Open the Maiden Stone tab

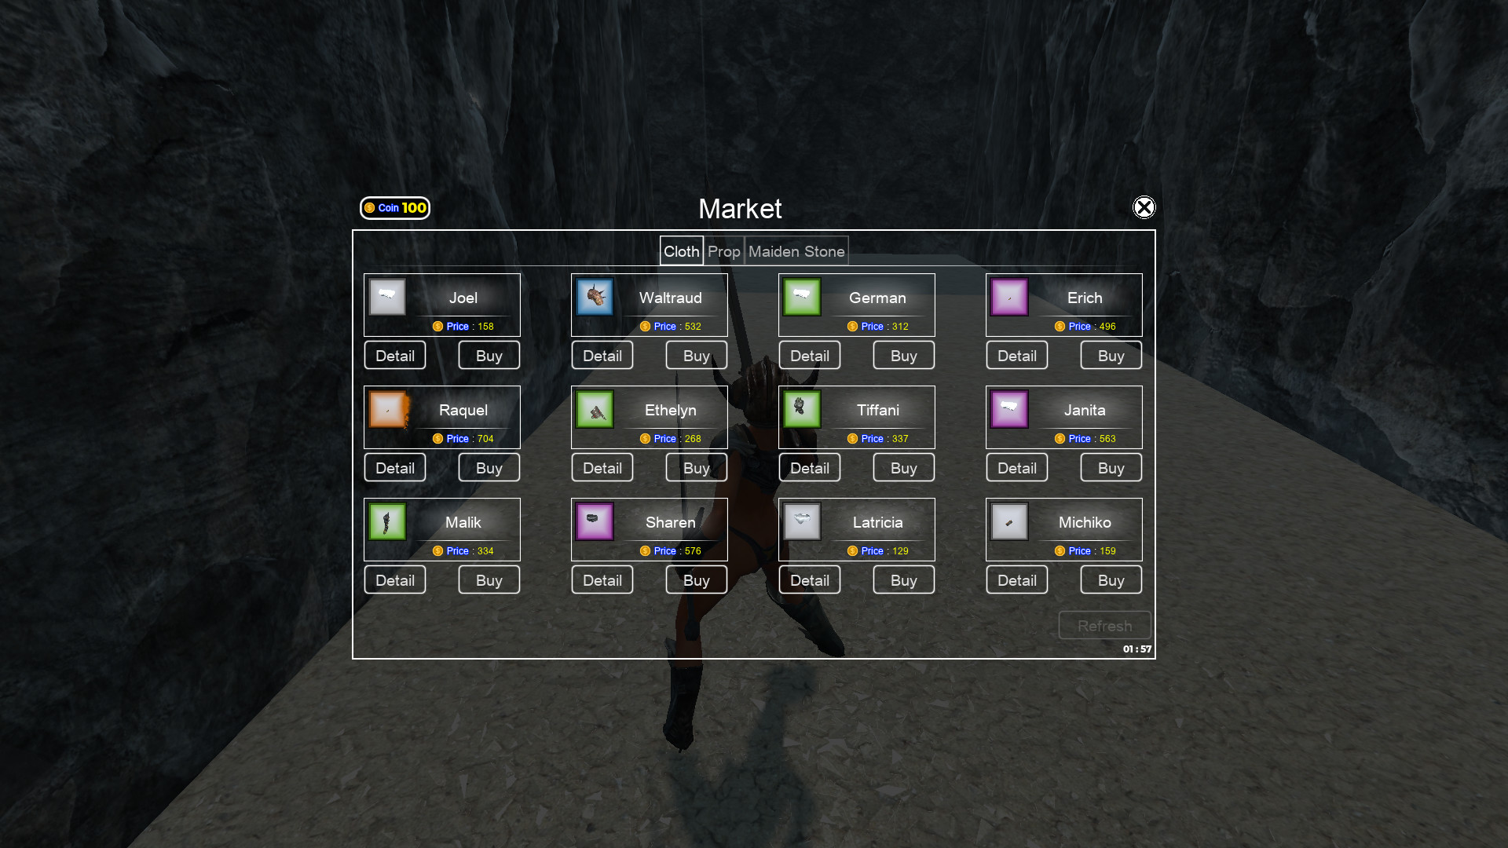point(796,251)
